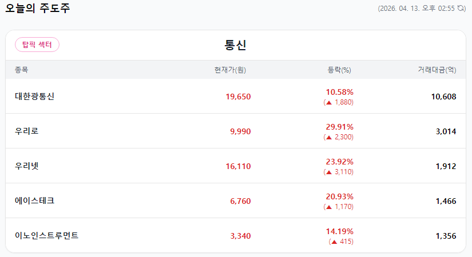472x257 pixels.
Task: Open the 우리로 stock link
Action: 26,131
